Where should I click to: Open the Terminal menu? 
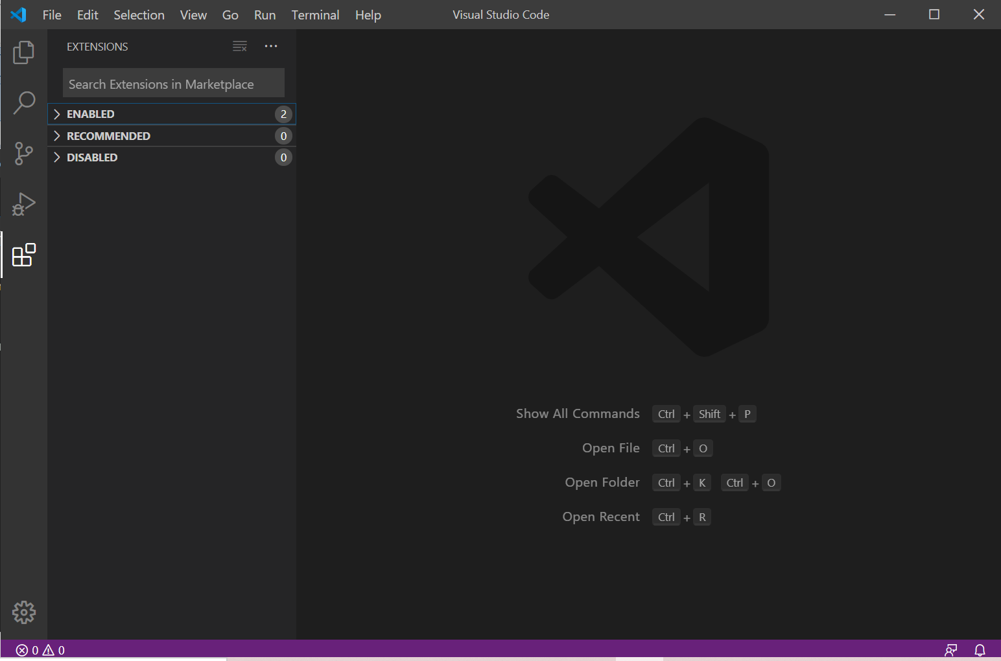(315, 15)
